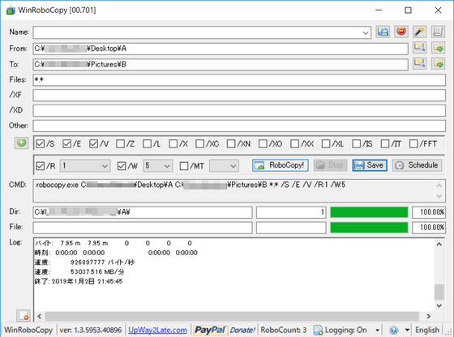Click the log scroll up arrow
This screenshot has width=454, height=337.
(439, 245)
